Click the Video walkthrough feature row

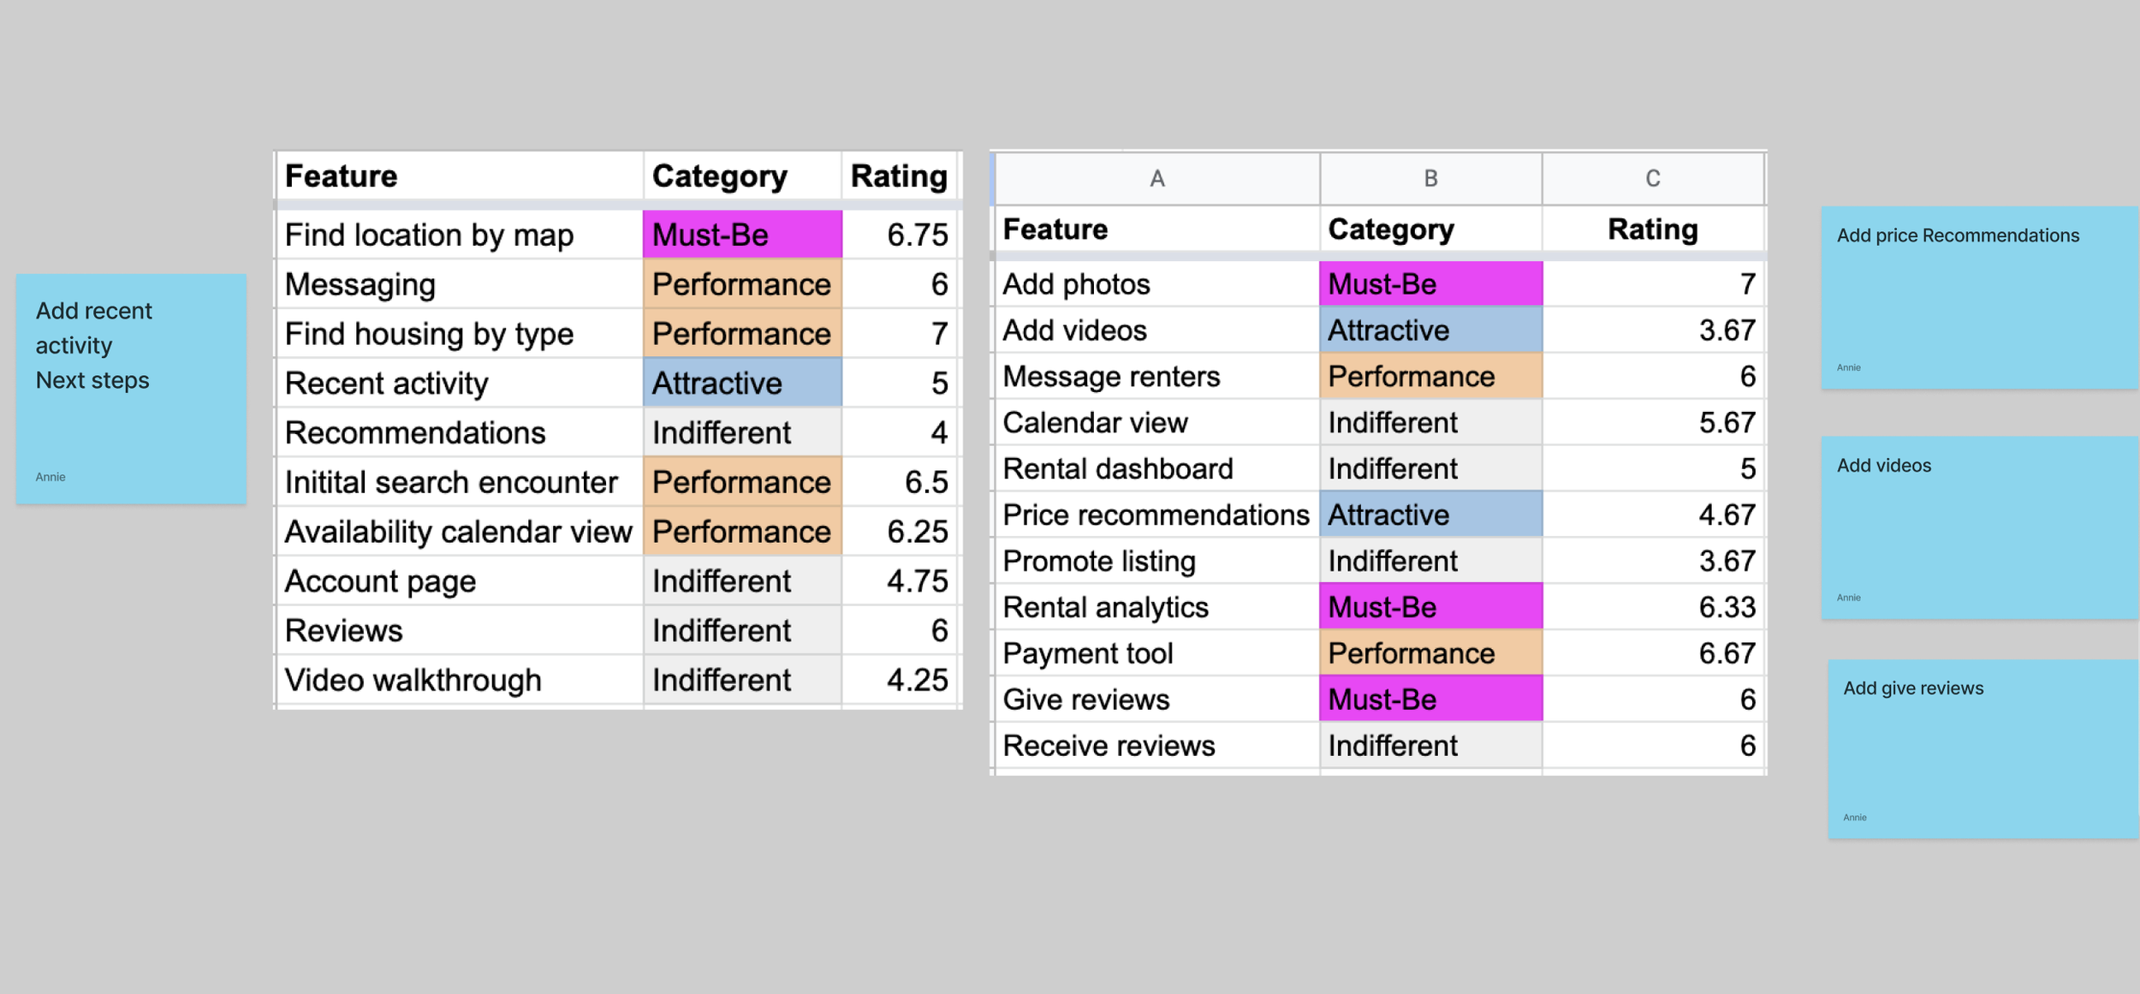click(x=459, y=680)
